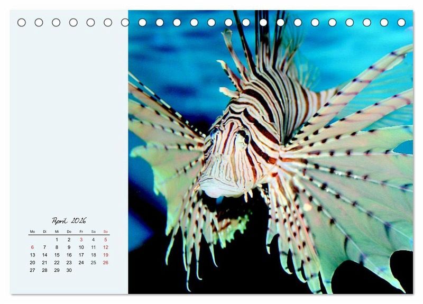Click date 9 in the second row
This screenshot has width=423, height=304.
pos(69,247)
